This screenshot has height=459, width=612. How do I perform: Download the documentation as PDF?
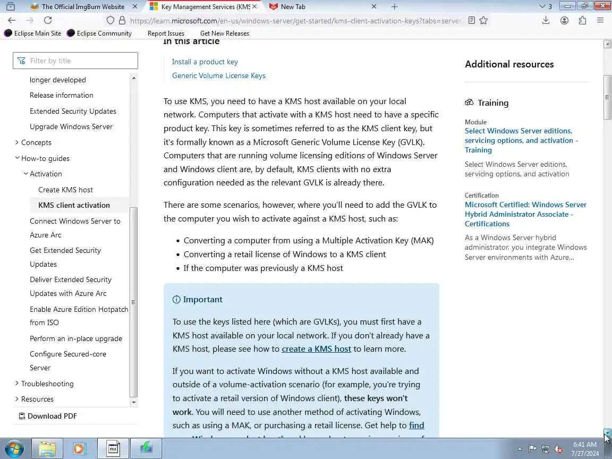point(48,416)
